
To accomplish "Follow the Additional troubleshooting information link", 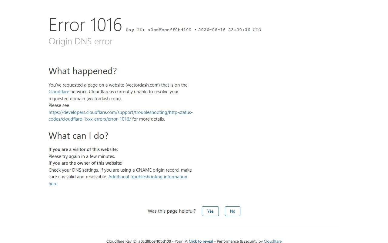I will pos(118,180).
